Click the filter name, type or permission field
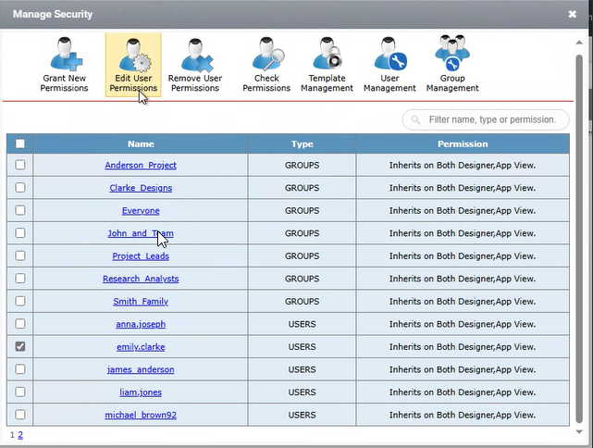Image resolution: width=593 pixels, height=448 pixels. click(486, 120)
